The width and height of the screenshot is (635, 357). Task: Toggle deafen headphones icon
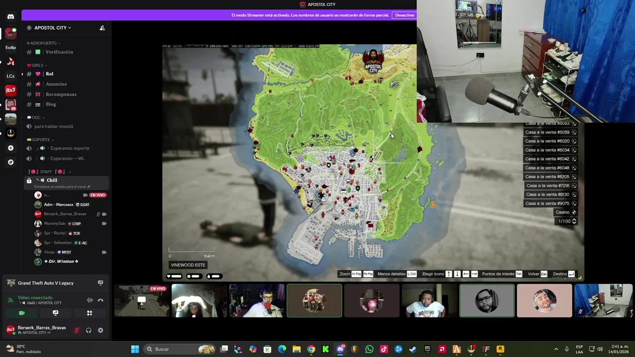click(x=88, y=330)
